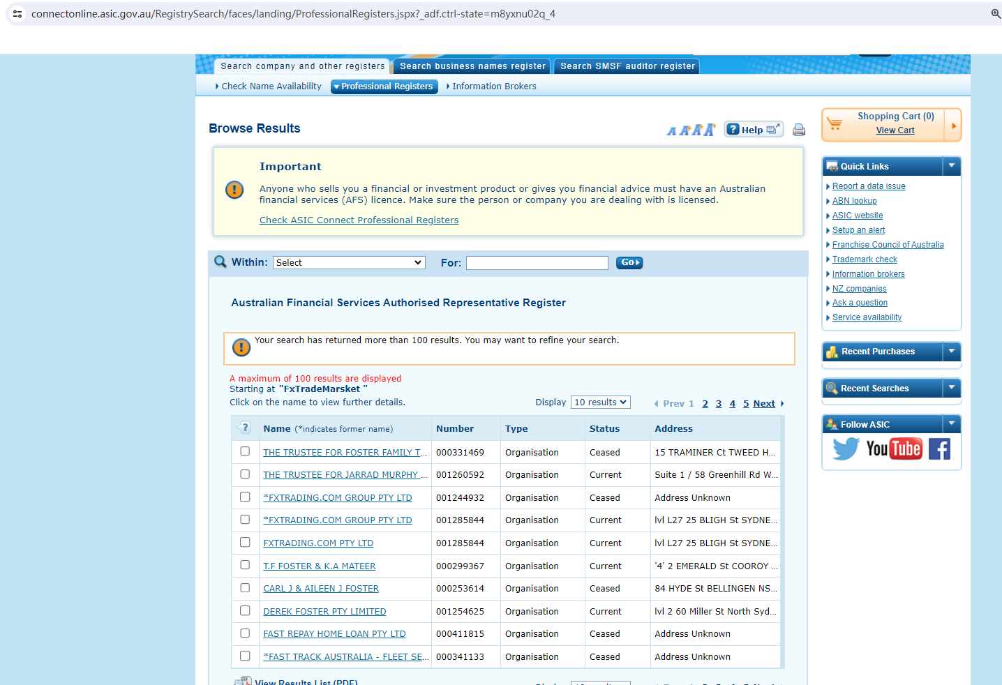This screenshot has width=1002, height=685.
Task: Expand the Recent Purchases panel arrow
Action: [952, 351]
